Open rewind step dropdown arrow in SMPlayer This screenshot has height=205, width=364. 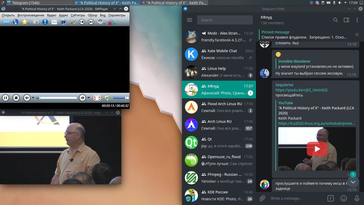pos(33,98)
